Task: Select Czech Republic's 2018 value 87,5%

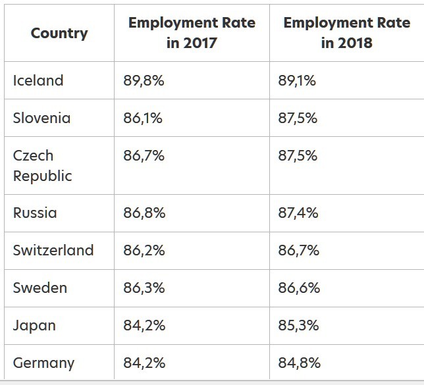Action: tap(298, 156)
